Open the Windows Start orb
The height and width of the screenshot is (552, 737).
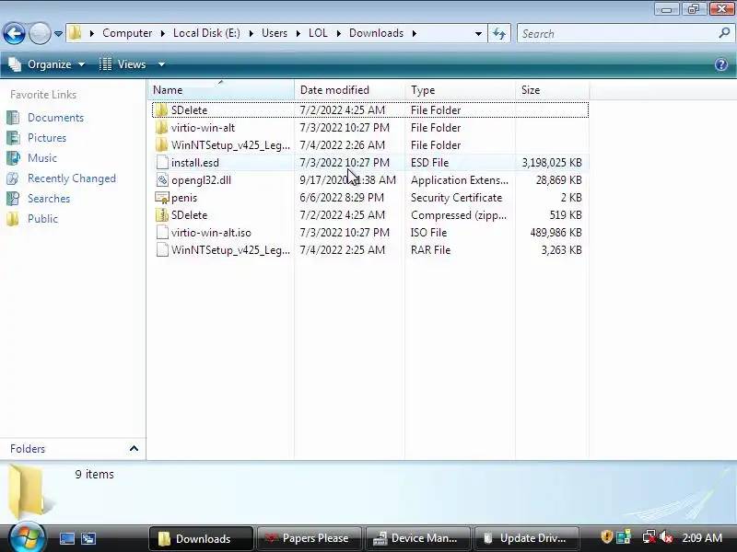[x=27, y=537]
